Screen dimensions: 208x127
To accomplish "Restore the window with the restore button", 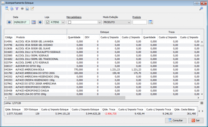I will (197, 3).
